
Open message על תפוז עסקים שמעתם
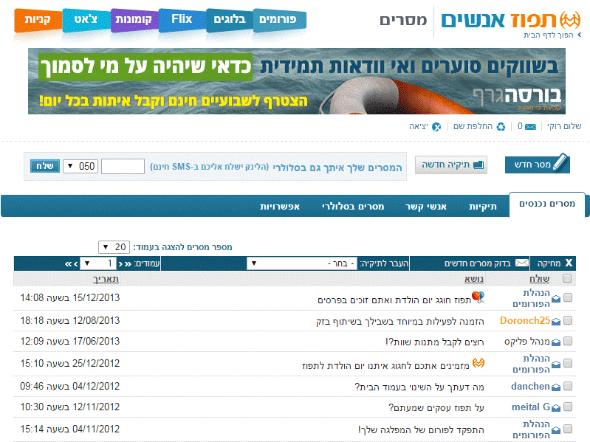pyautogui.click(x=436, y=408)
